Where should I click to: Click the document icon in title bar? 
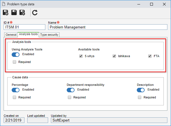[x=4, y=4]
